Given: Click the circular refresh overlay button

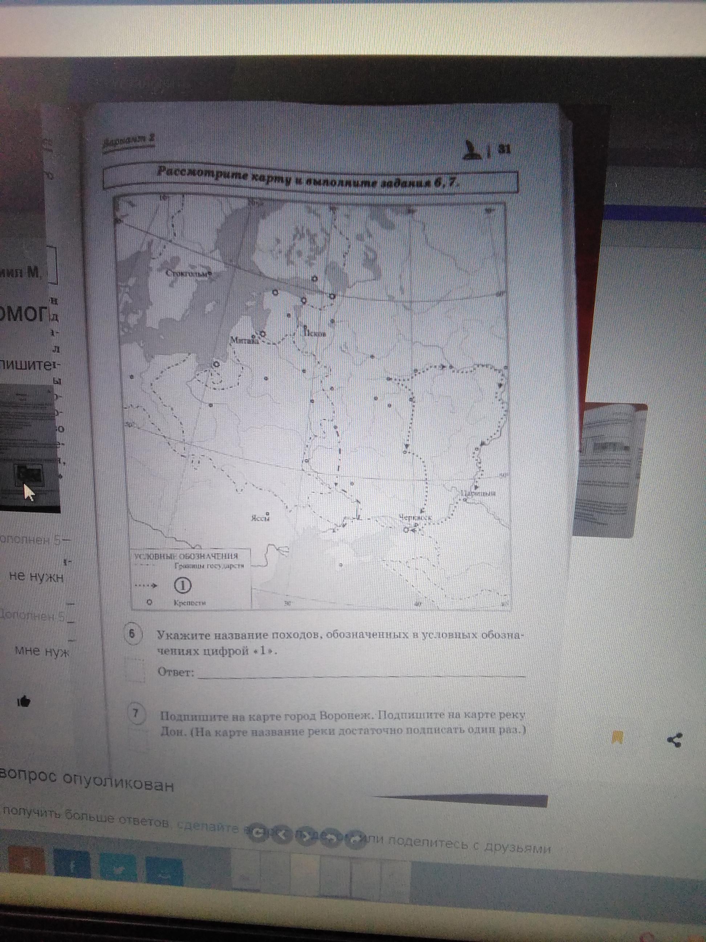Looking at the screenshot, I should pos(257,834).
